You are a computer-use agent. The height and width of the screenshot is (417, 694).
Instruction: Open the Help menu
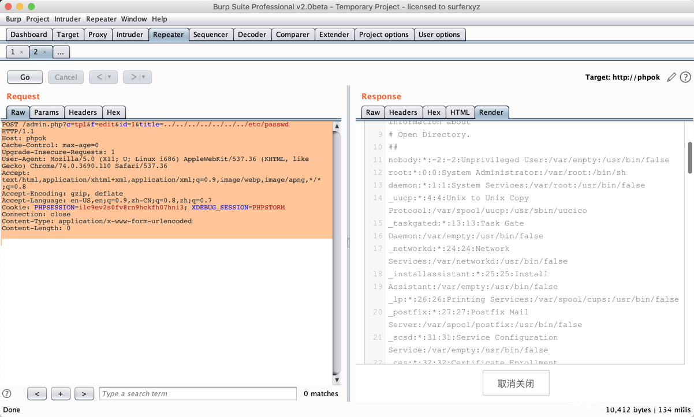[x=159, y=19]
